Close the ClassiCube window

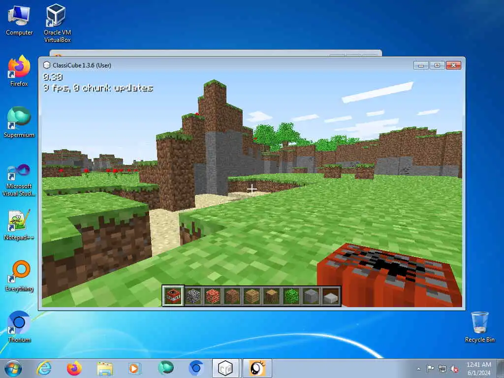pyautogui.click(x=453, y=65)
